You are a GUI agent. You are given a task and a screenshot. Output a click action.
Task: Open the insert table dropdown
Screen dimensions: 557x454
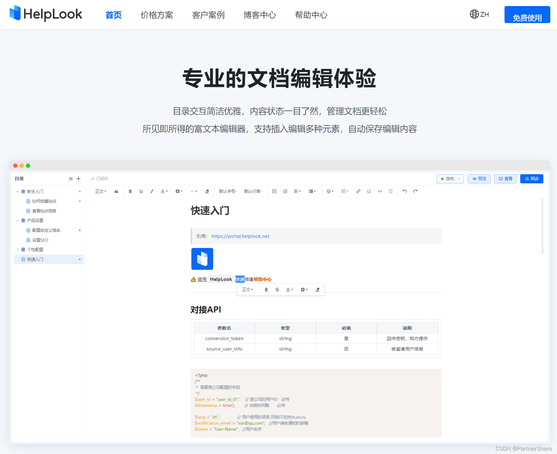click(345, 191)
